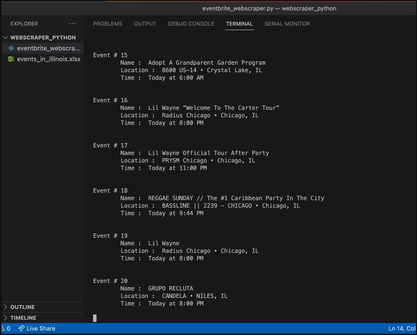
Task: Open the SERIAL MONITOR tab
Action: pyautogui.click(x=287, y=24)
